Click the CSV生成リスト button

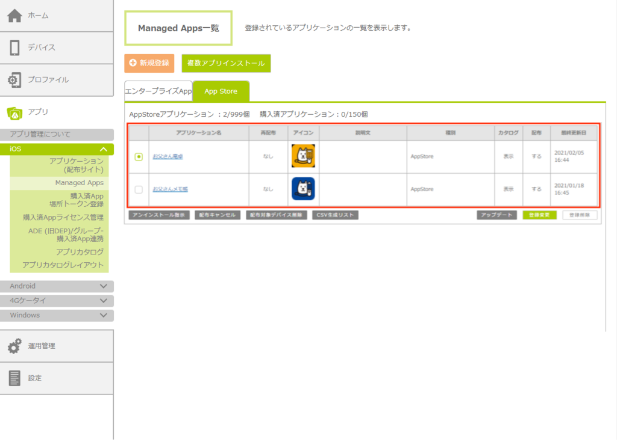(x=335, y=215)
